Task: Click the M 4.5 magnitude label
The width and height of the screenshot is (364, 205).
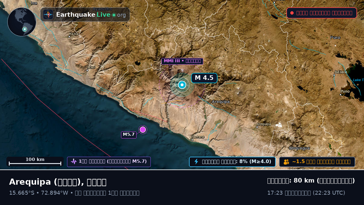Action: click(x=204, y=78)
